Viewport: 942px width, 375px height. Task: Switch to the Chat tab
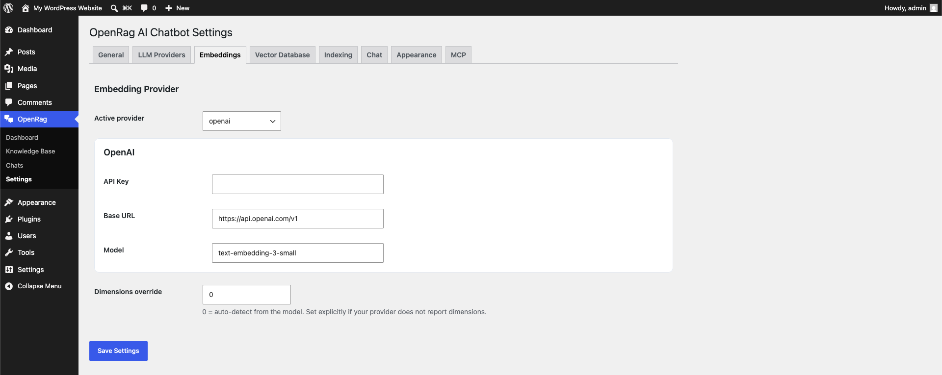374,55
